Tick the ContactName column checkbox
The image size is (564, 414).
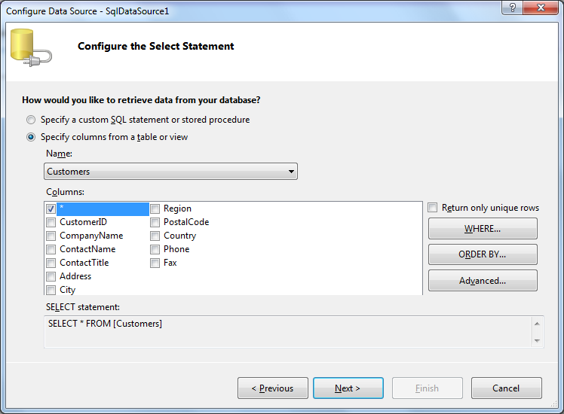click(51, 249)
